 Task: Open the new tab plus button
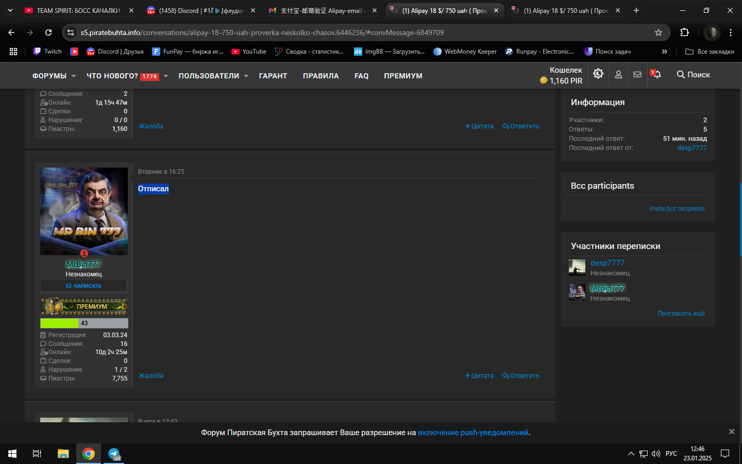pyautogui.click(x=636, y=10)
